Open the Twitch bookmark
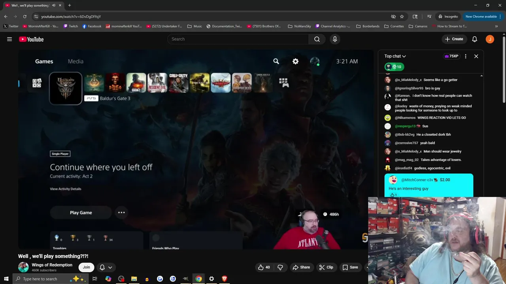 71,26
